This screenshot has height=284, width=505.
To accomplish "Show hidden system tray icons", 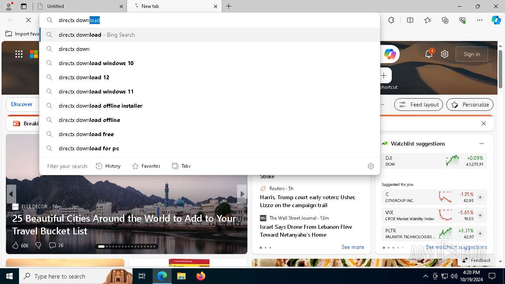I will [x=425, y=276].
